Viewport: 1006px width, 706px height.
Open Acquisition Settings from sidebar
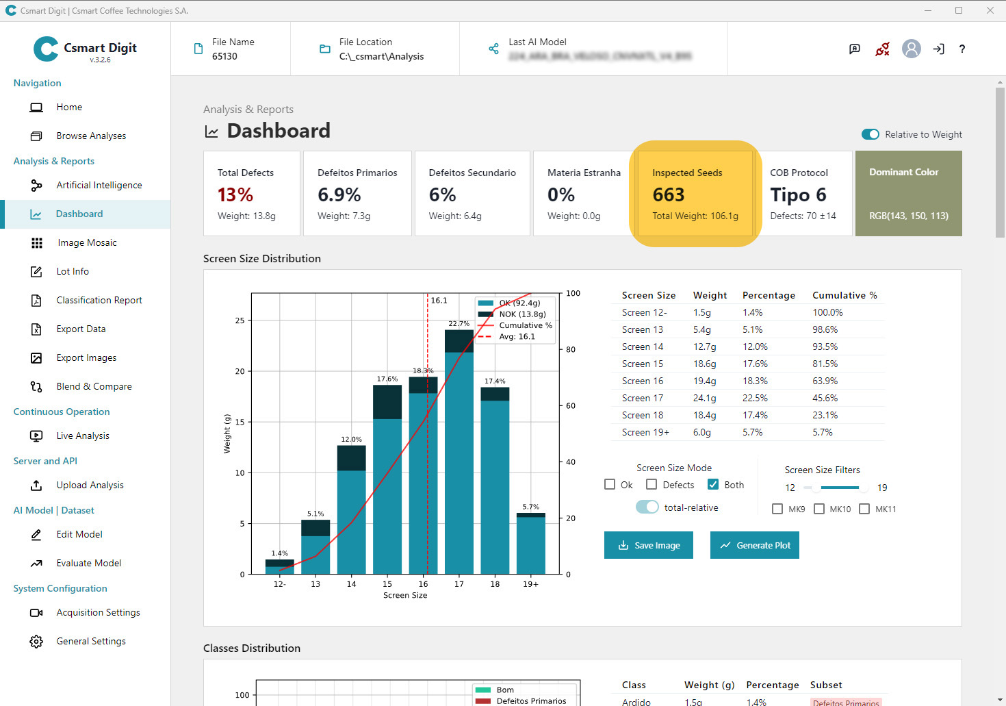click(x=98, y=612)
